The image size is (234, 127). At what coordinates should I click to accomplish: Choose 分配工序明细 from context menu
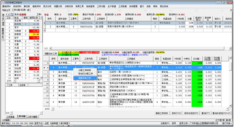85,70
